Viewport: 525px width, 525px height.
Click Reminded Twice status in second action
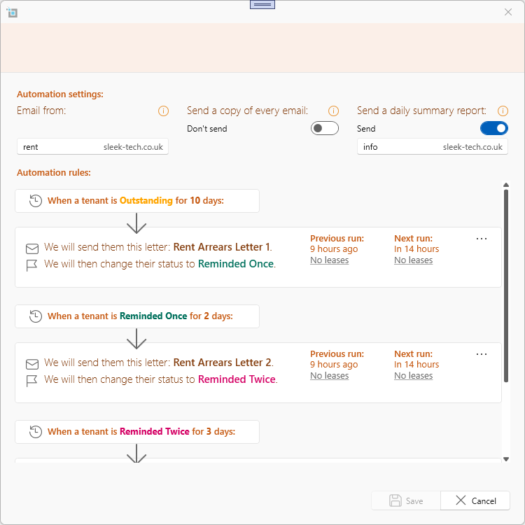click(x=237, y=379)
